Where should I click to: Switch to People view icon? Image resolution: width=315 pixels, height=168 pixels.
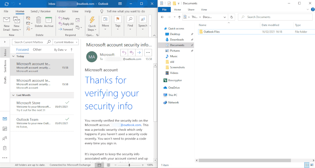point(5,138)
